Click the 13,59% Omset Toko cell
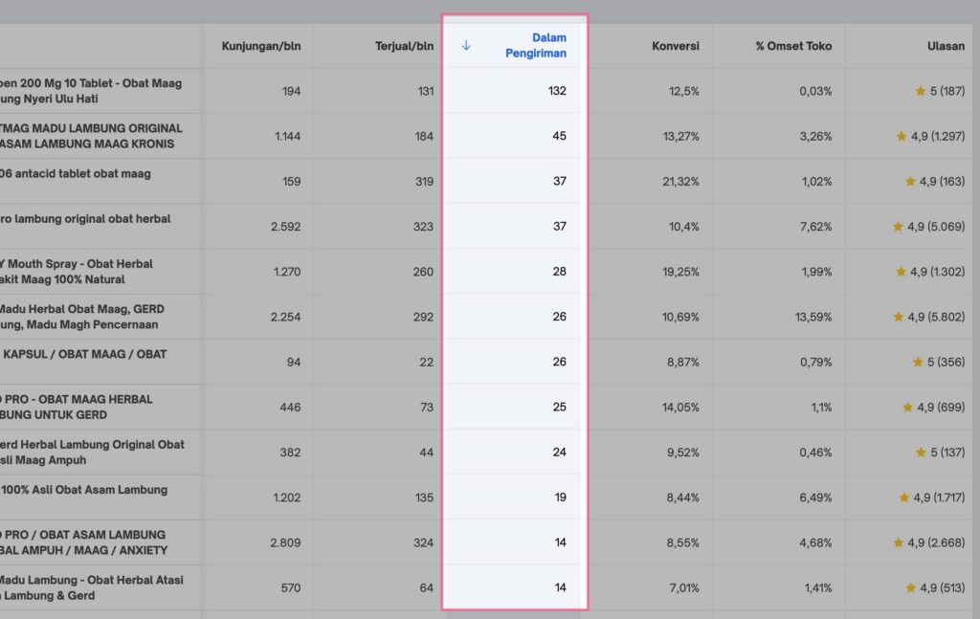The width and height of the screenshot is (980, 619). tap(813, 317)
